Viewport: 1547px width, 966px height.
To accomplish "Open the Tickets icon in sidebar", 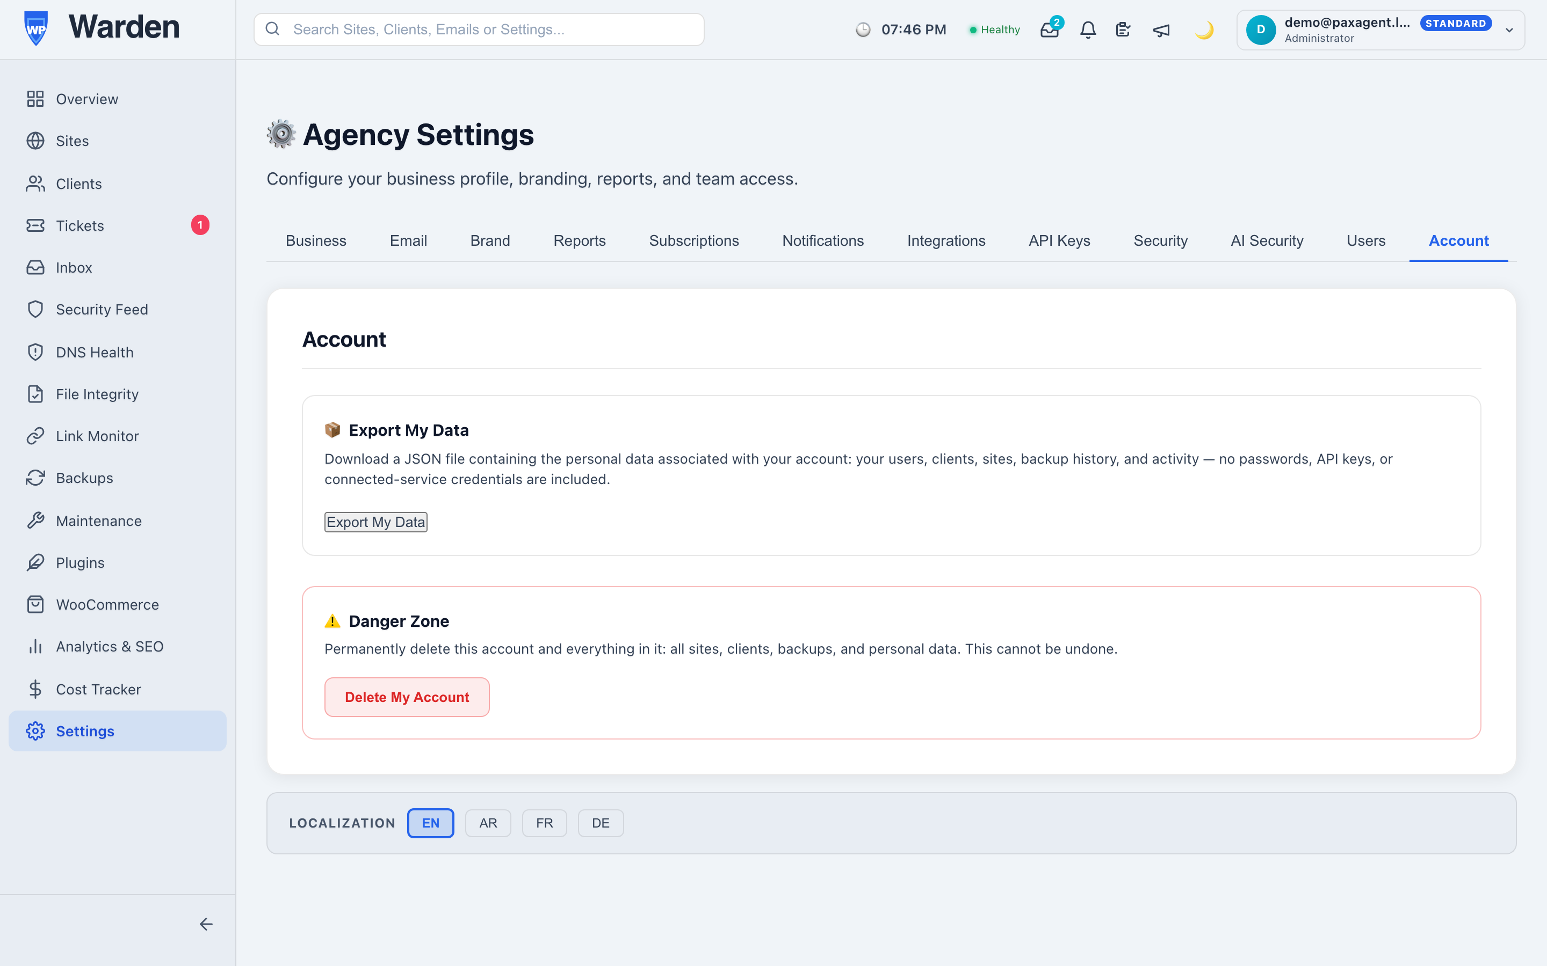I will (x=35, y=225).
